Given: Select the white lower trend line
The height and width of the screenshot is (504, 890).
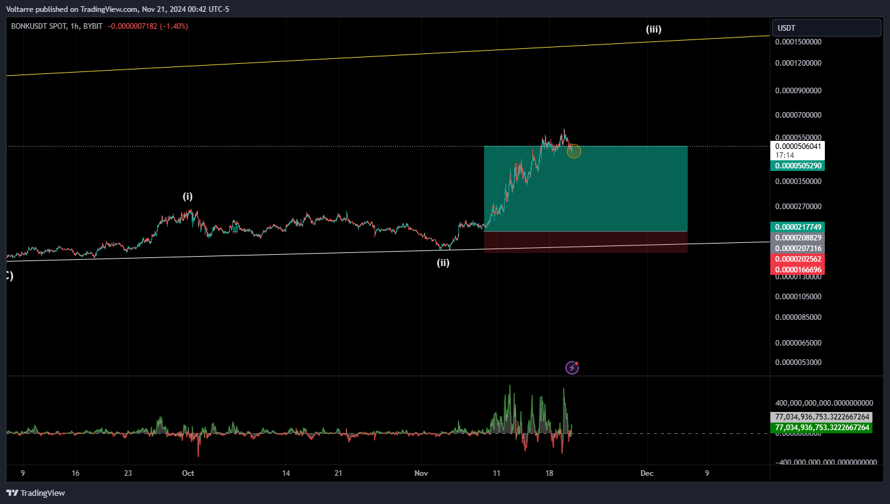Looking at the screenshot, I should pyautogui.click(x=388, y=251).
